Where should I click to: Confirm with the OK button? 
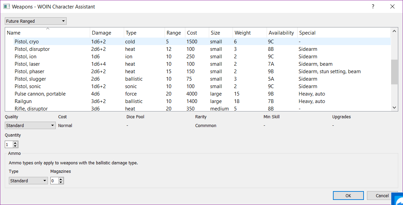pos(348,196)
